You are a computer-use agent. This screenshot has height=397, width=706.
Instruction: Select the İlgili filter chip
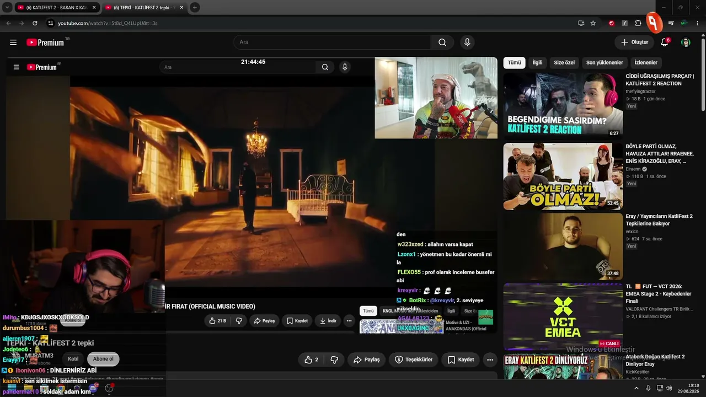537,63
